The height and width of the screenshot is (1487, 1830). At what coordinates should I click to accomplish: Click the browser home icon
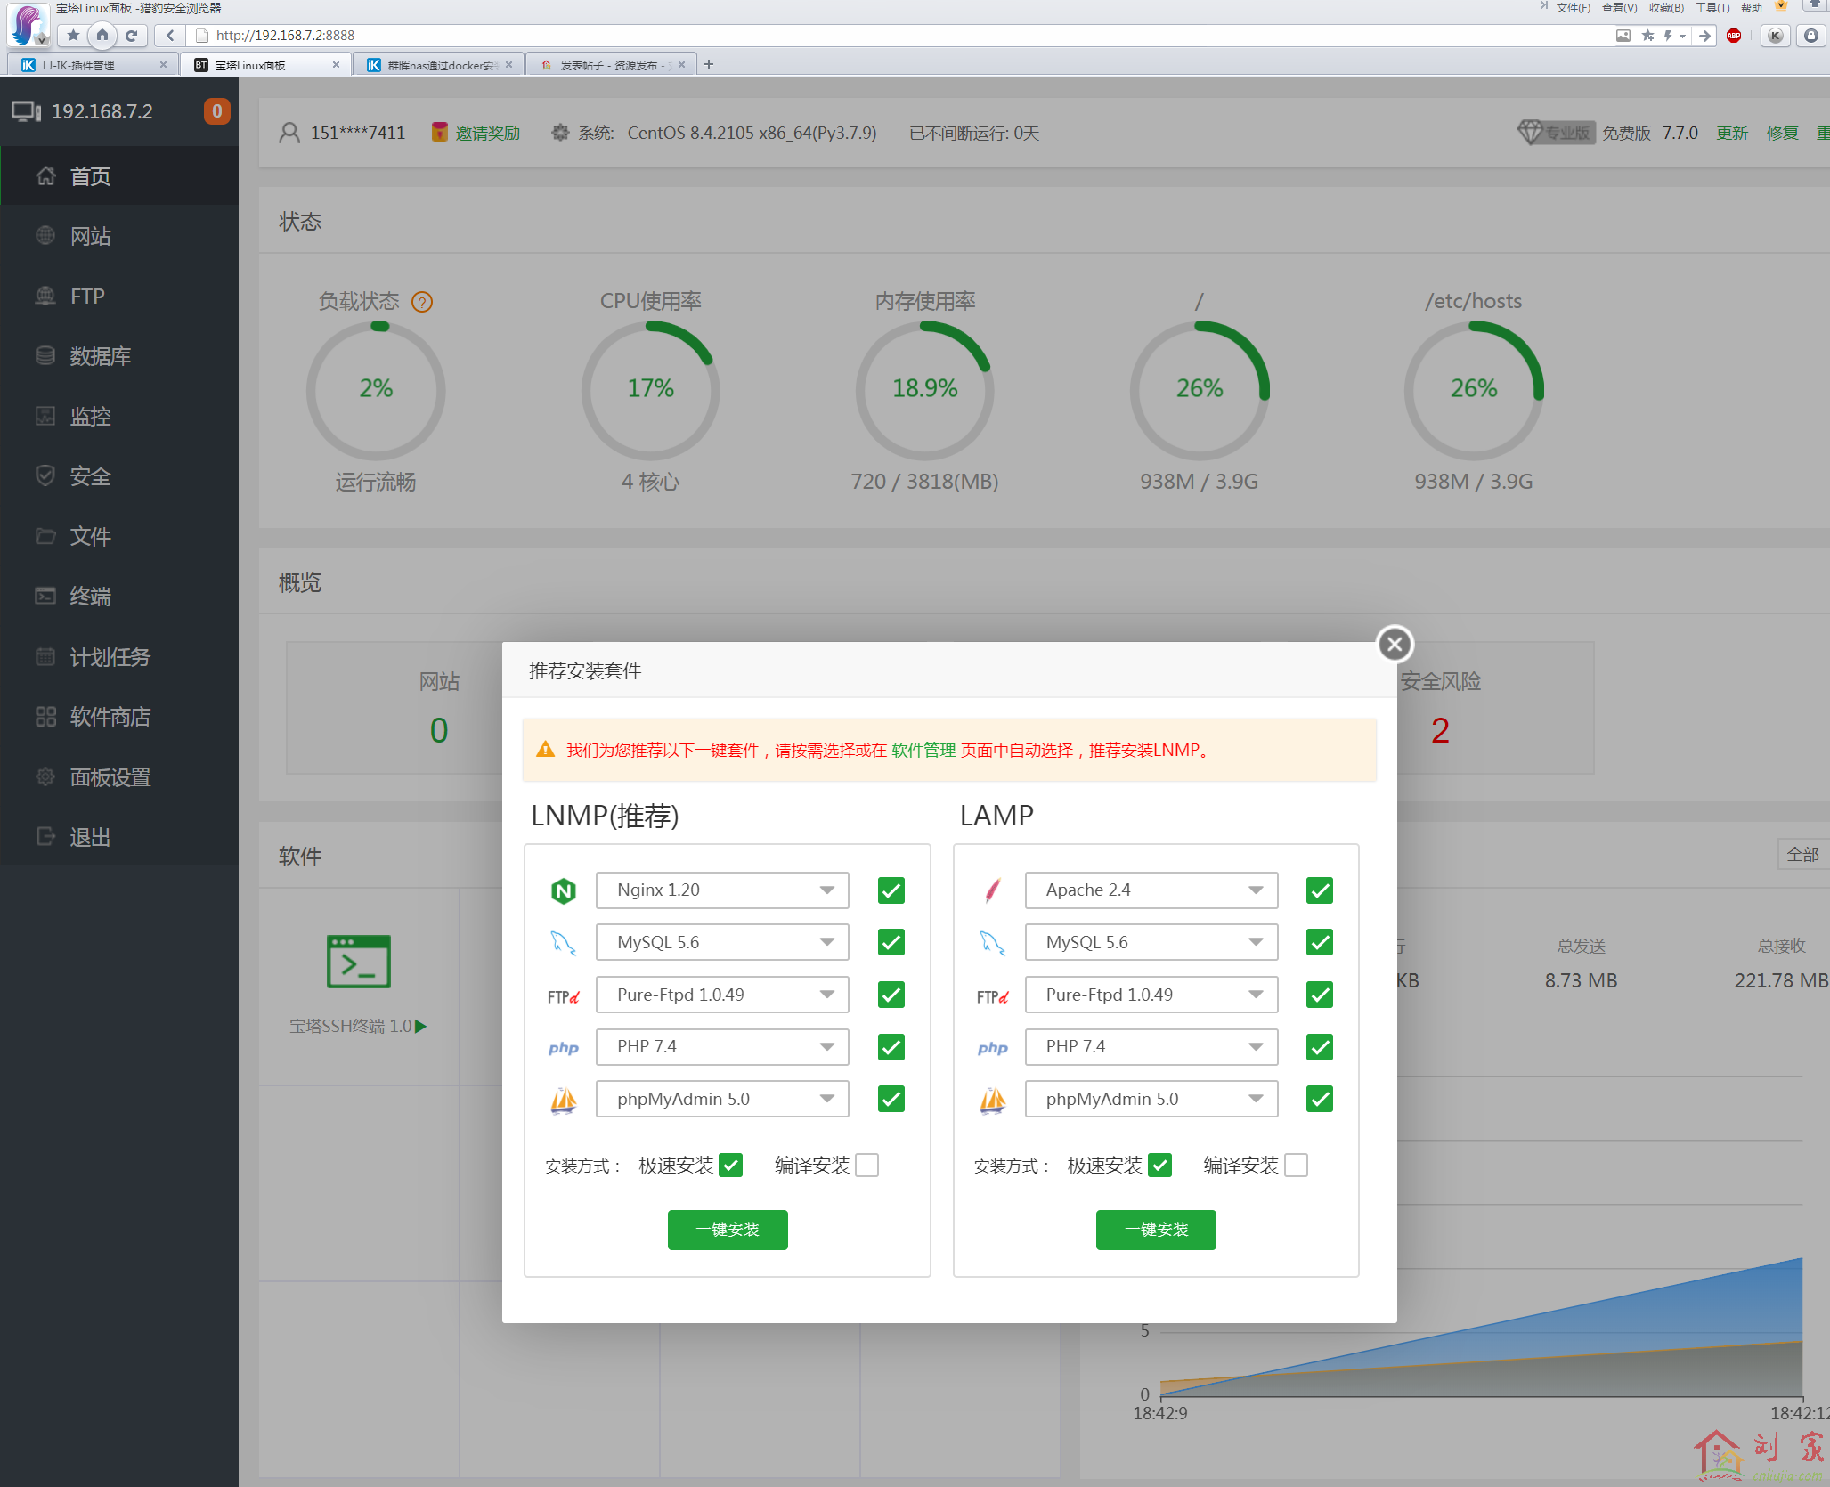(102, 36)
